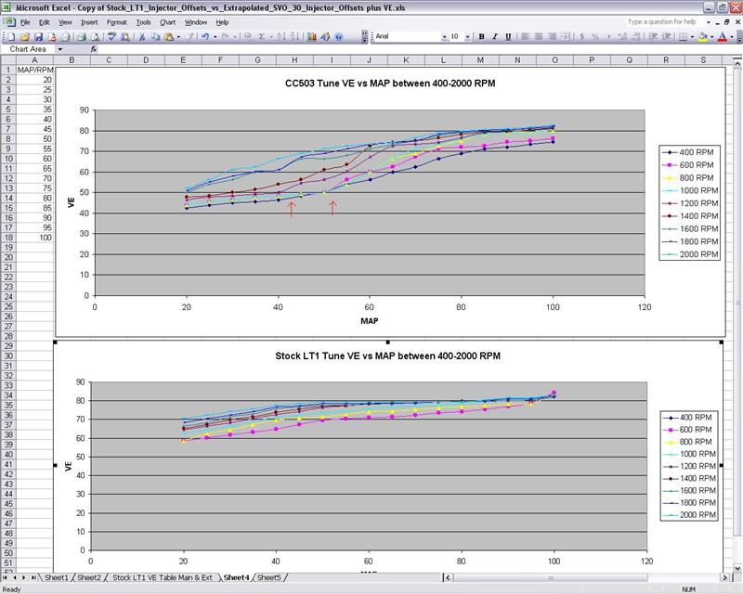This screenshot has width=743, height=594.
Task: Toggle Underline formatting button
Action: pyautogui.click(x=510, y=37)
